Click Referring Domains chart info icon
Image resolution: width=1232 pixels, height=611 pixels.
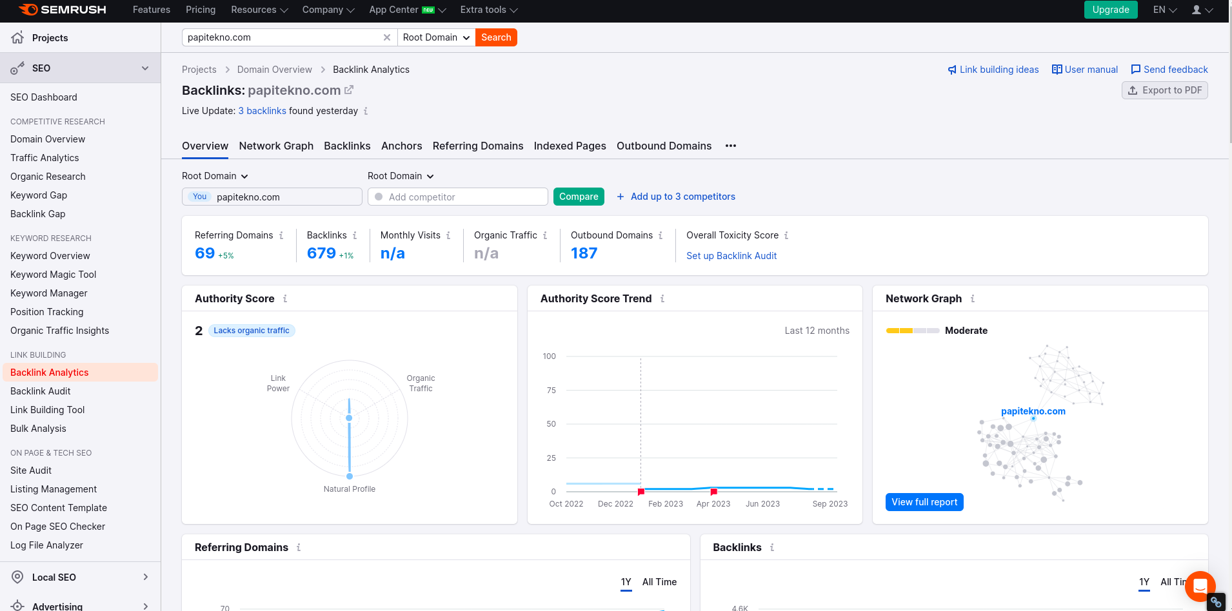(299, 547)
